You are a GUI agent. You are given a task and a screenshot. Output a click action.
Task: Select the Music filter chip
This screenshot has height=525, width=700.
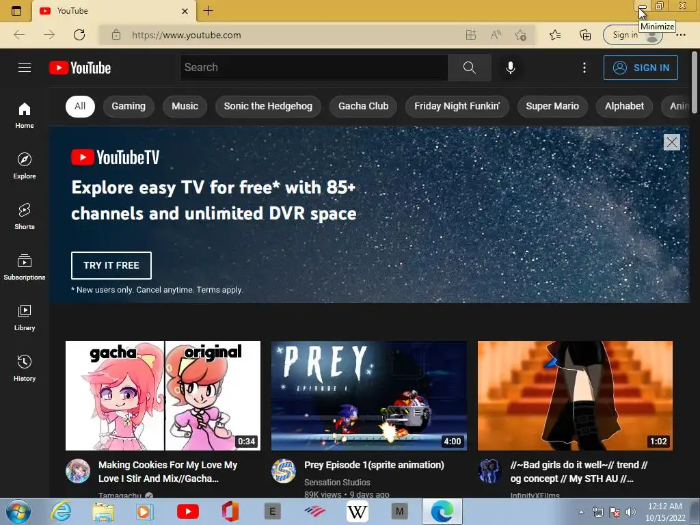185,106
